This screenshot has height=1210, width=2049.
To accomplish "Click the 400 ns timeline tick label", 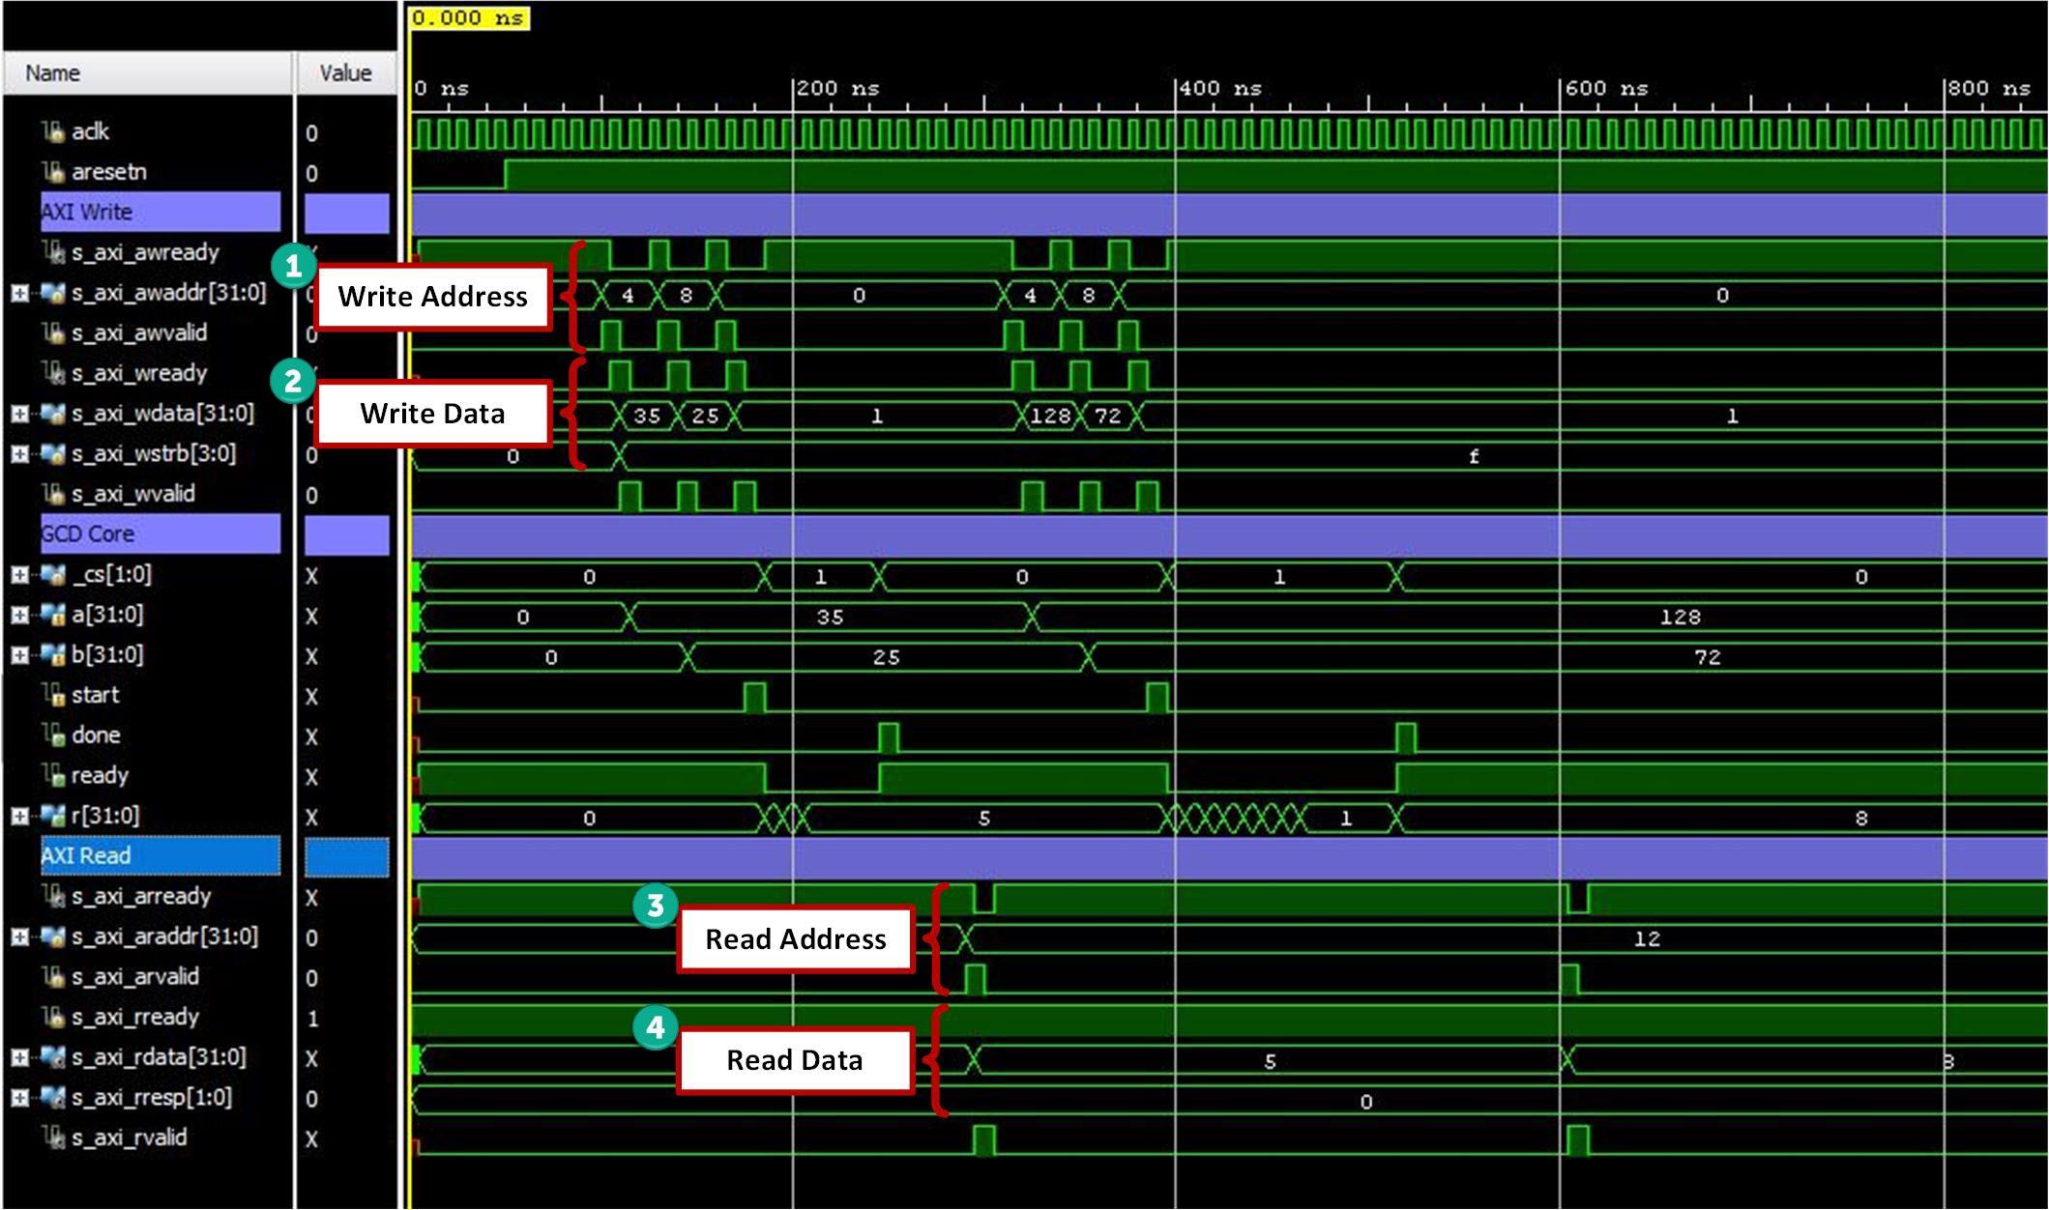I will [1220, 88].
